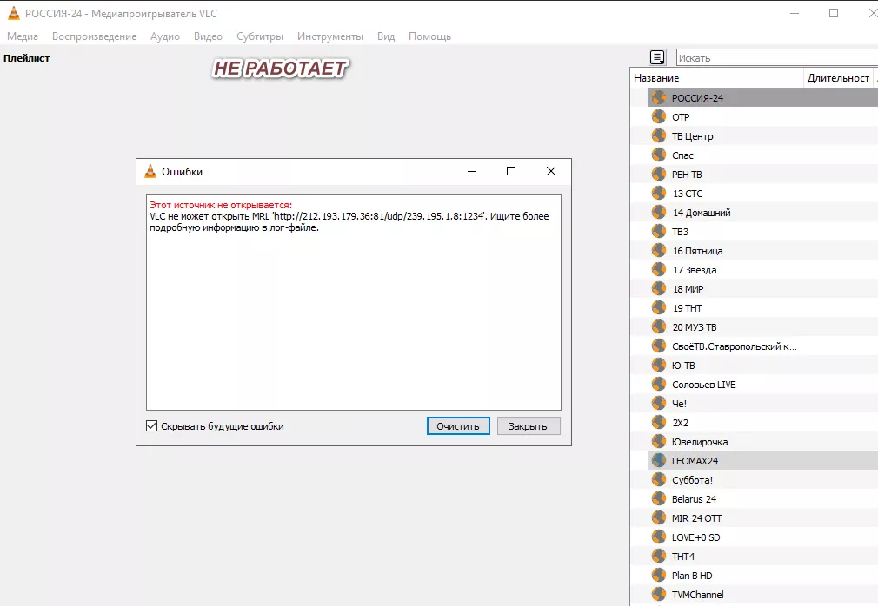This screenshot has height=606, width=878.
Task: Select the globe icon next to Соловьев LIVE
Action: 659,384
